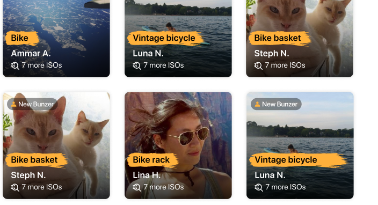
Task: Click the person icon in Steph N.'s New Bunzer badge
Action: point(14,104)
